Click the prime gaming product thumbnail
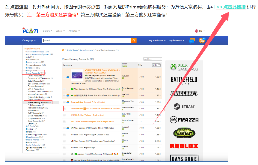 click(x=77, y=75)
